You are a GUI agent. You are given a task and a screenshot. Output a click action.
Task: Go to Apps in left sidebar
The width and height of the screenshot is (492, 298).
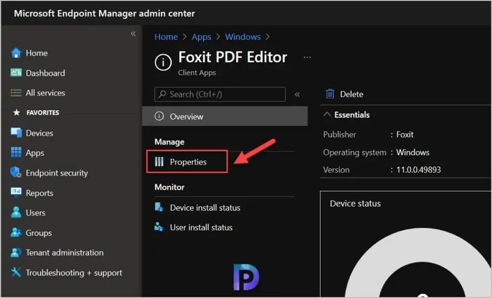tap(35, 153)
